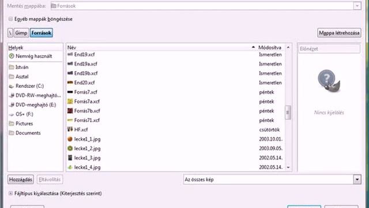Click Mappa létrehozása button
This screenshot has height=208, width=369.
(x=339, y=33)
